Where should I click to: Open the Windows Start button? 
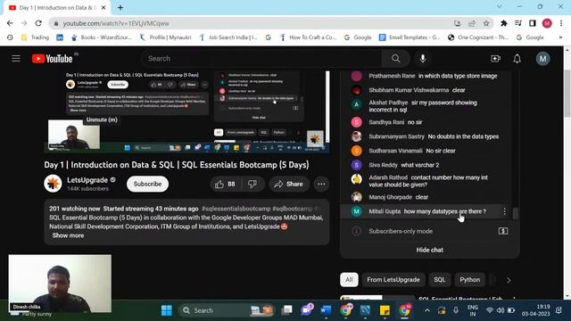pyautogui.click(x=167, y=310)
